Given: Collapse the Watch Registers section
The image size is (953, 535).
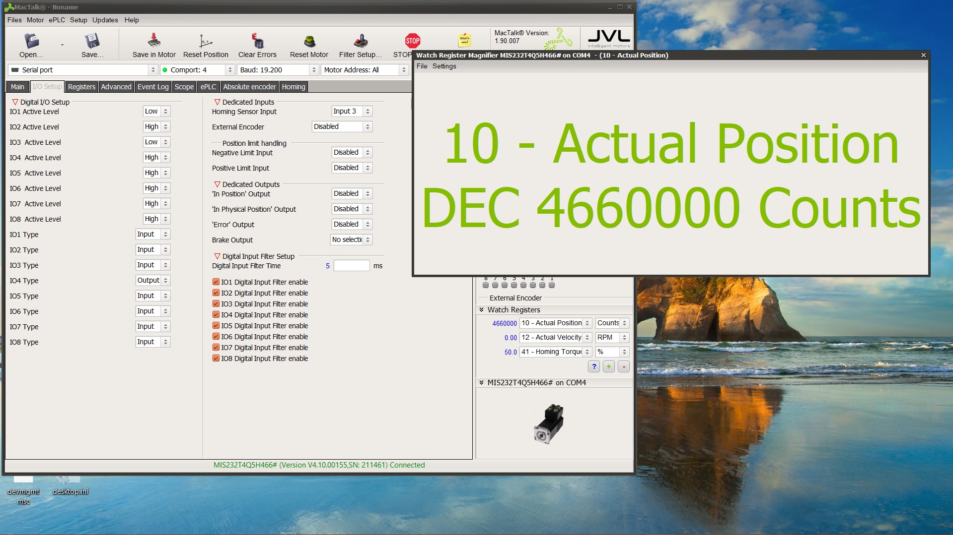Looking at the screenshot, I should (481, 309).
